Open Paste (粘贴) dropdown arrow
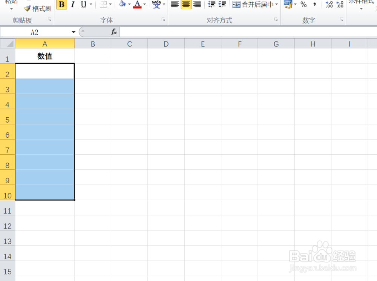377x281 pixels. click(11, 9)
